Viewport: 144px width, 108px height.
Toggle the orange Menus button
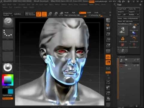[91, 1]
